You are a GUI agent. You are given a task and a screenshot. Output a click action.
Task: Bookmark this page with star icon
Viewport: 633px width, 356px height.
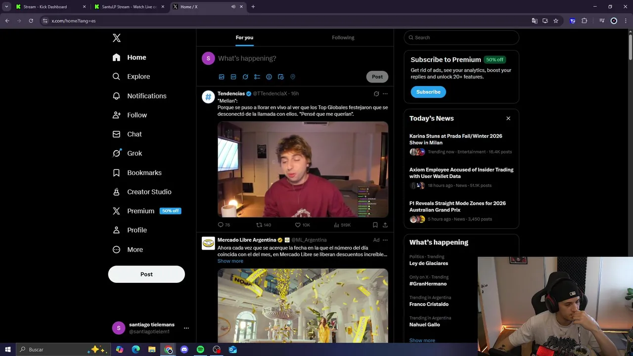coord(556,21)
